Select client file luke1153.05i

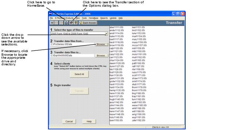pyautogui.click(x=139, y=33)
